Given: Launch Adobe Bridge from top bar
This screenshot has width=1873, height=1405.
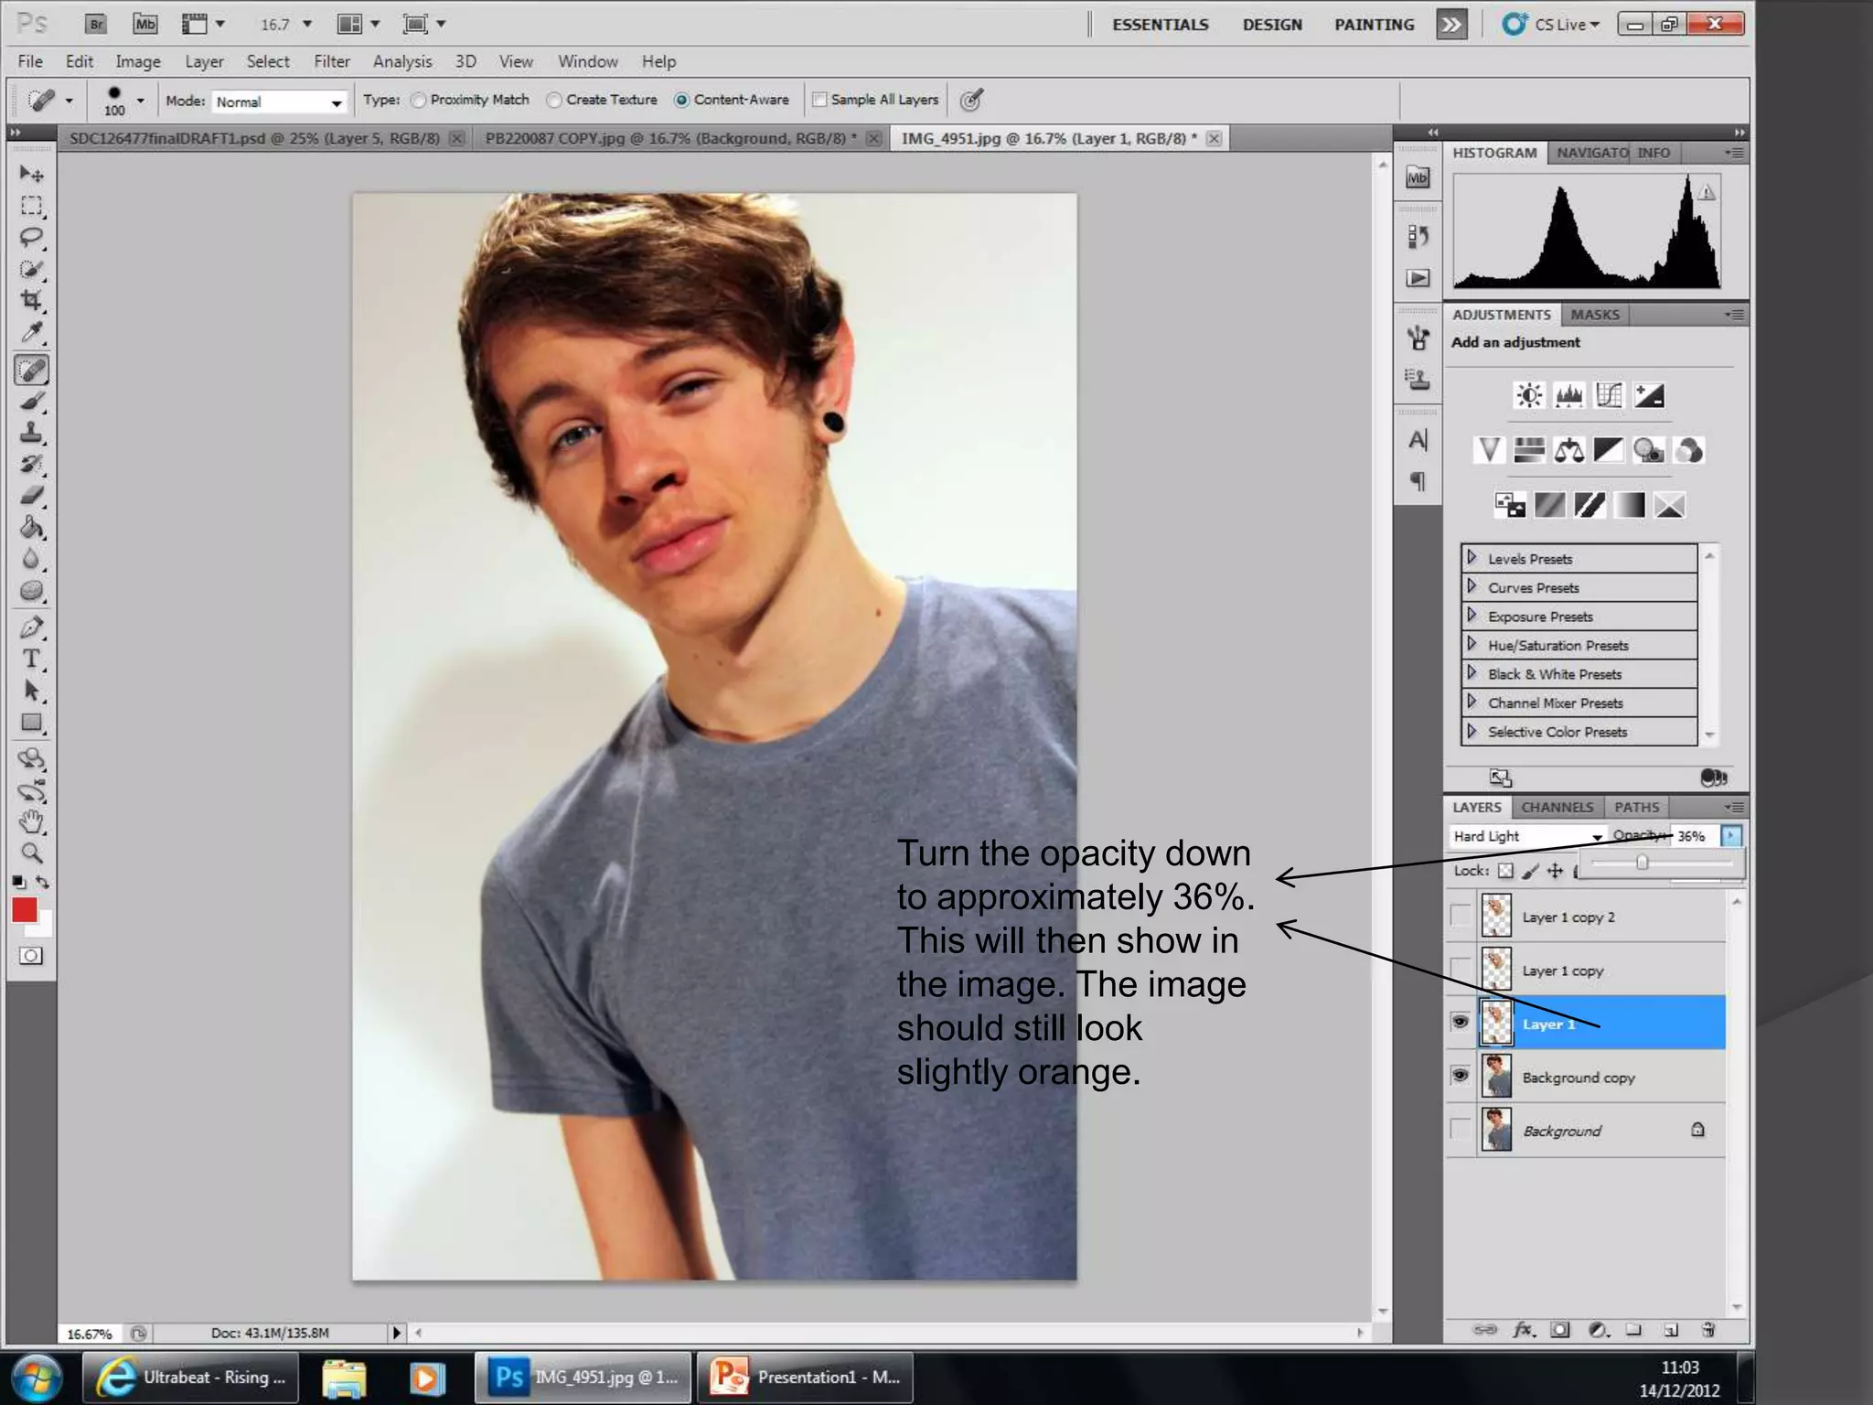Looking at the screenshot, I should point(96,25).
